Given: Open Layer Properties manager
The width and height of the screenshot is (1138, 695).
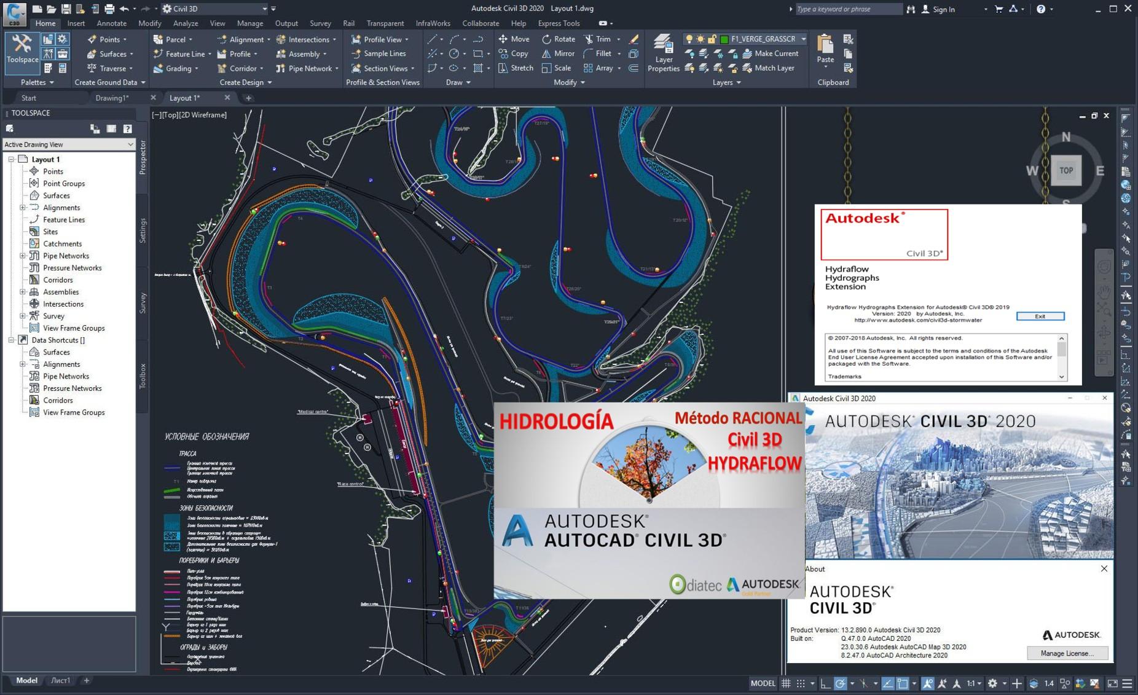Looking at the screenshot, I should 663,53.
